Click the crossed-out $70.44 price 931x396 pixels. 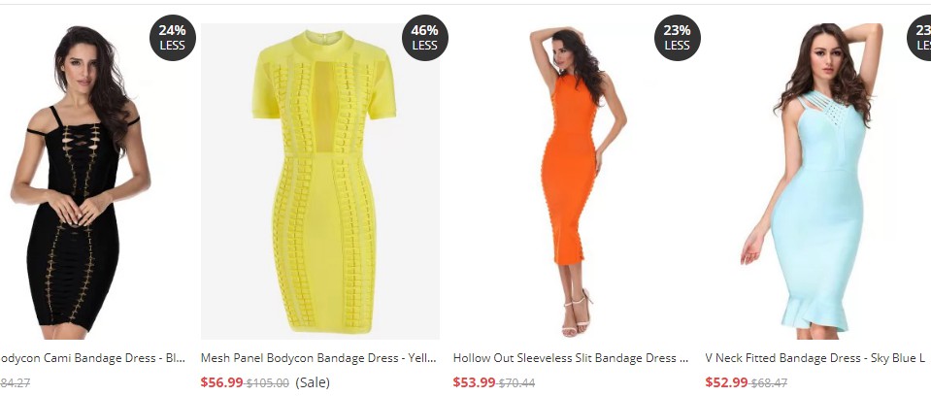tap(516, 383)
